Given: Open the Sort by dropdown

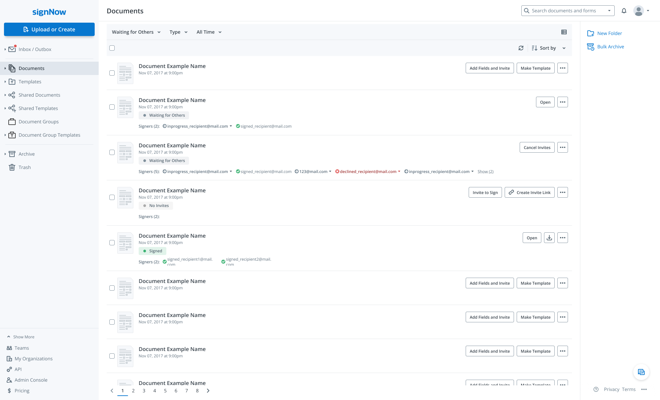Looking at the screenshot, I should coord(548,48).
